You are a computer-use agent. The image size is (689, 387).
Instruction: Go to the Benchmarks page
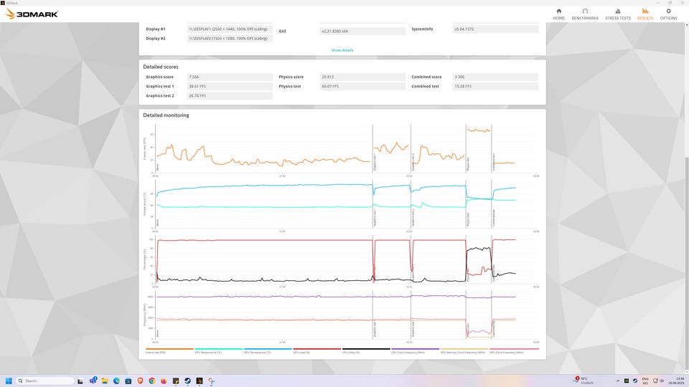pyautogui.click(x=585, y=14)
